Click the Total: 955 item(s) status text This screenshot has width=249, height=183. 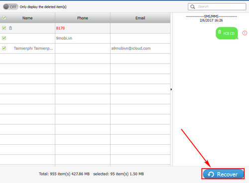pyautogui.click(x=64, y=174)
